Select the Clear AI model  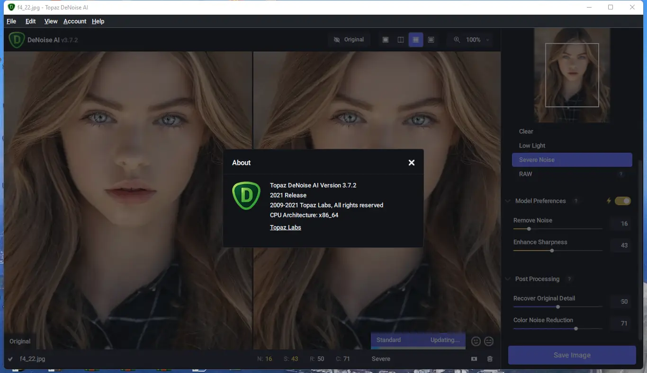(x=572, y=131)
